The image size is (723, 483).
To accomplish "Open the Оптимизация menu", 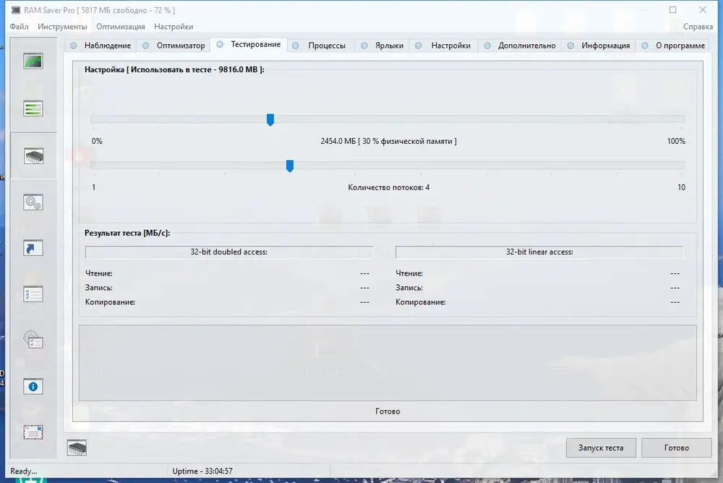I will (121, 27).
